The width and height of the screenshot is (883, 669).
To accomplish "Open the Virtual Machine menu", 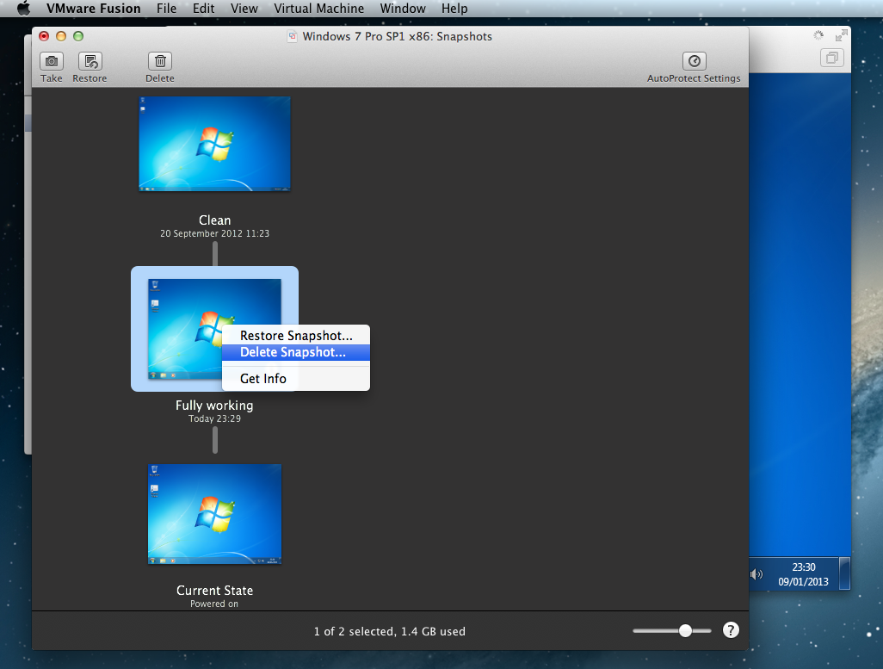I will [x=319, y=9].
